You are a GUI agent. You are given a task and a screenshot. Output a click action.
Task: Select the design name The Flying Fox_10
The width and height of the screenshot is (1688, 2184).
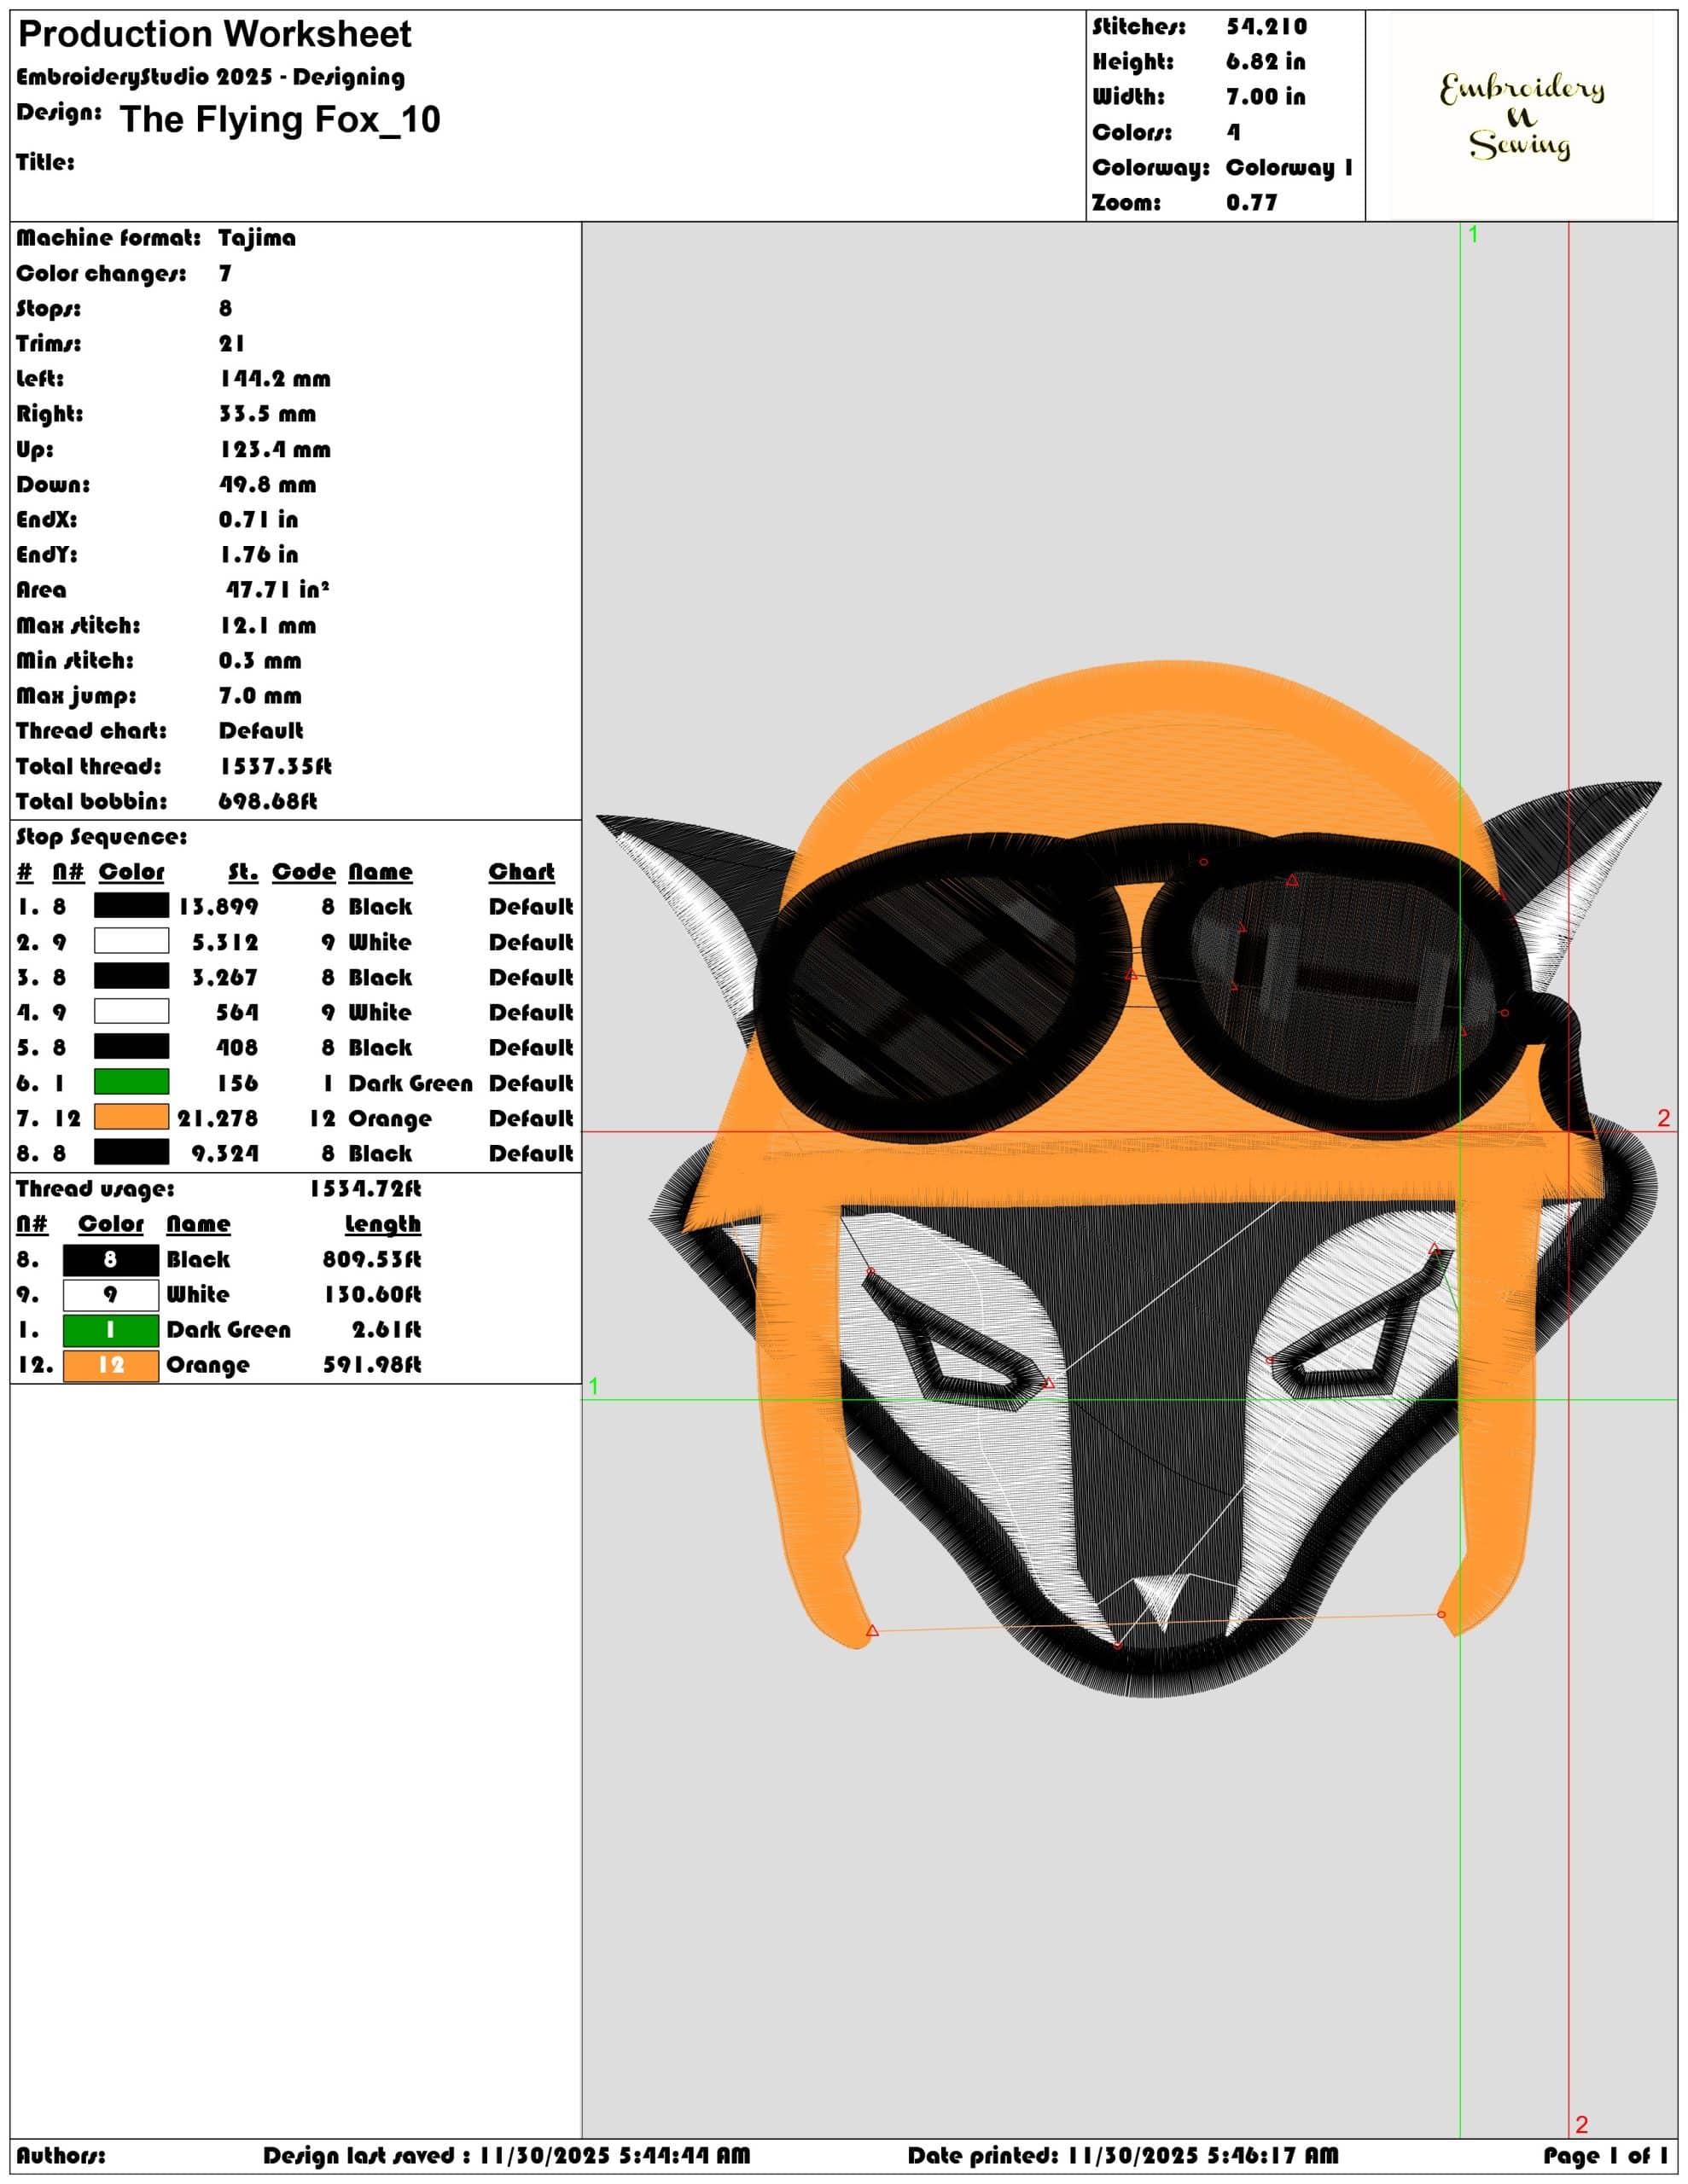[x=280, y=120]
